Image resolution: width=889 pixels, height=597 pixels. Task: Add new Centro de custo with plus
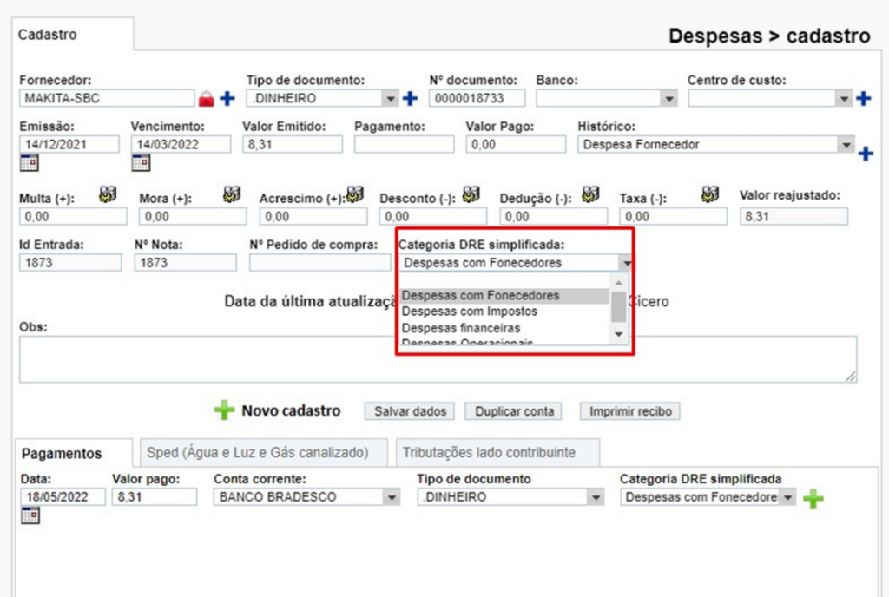pyautogui.click(x=864, y=99)
